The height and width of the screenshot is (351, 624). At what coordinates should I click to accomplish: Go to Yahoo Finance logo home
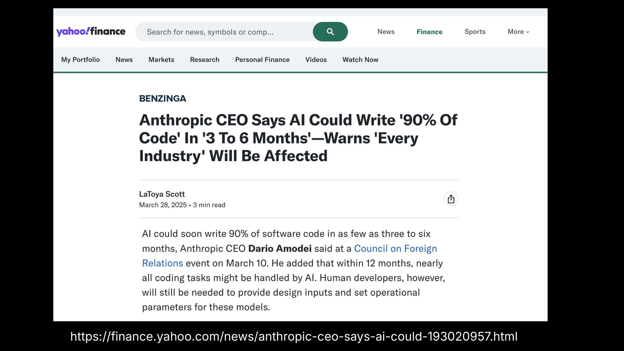click(91, 32)
